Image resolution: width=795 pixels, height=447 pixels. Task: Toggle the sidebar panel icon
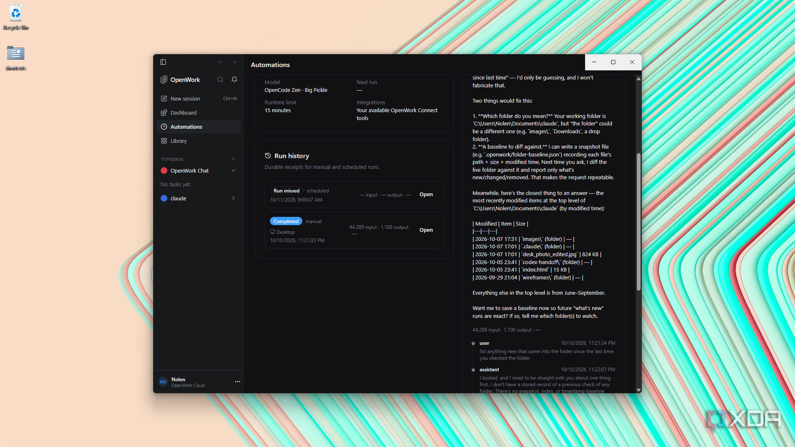coord(163,62)
